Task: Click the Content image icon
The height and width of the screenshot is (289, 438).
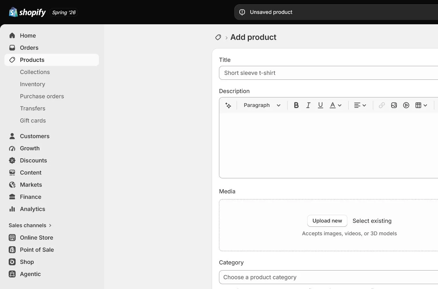Action: [12, 173]
